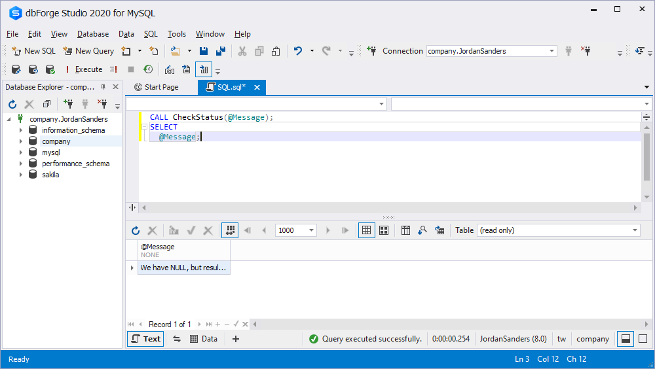Screen dimensions: 655x369
Task: Click the Copy icon in the toolbar
Action: click(x=259, y=51)
